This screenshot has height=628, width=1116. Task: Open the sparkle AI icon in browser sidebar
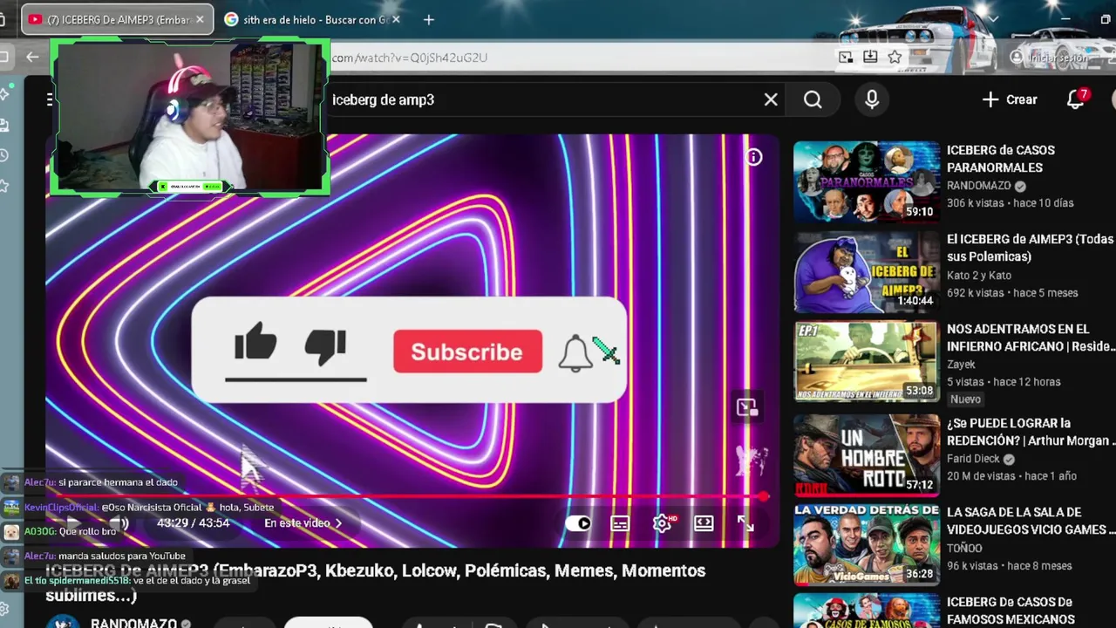coord(4,95)
